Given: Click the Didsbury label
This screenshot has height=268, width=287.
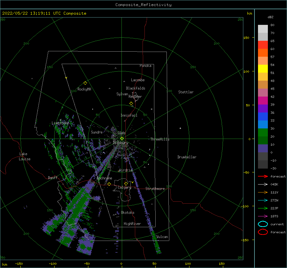Looking at the screenshot, I should (121, 143).
